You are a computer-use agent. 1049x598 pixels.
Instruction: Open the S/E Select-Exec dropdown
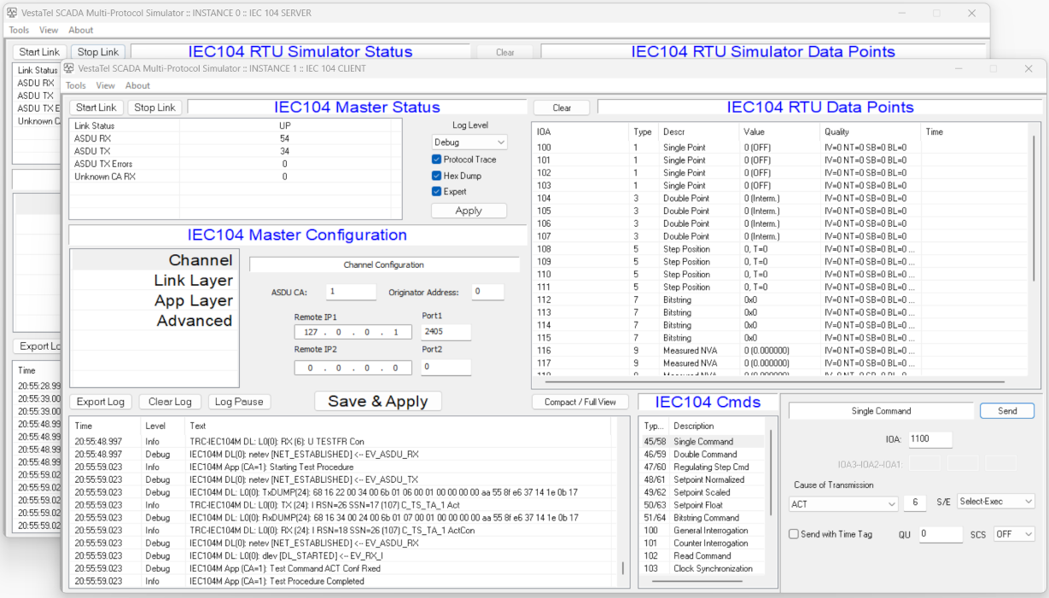pos(995,502)
